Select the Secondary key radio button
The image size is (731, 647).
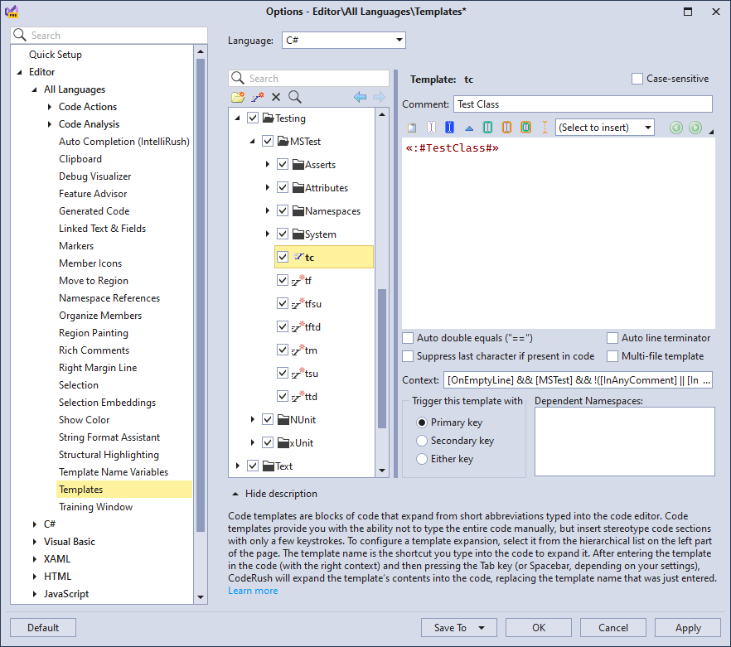(x=421, y=441)
